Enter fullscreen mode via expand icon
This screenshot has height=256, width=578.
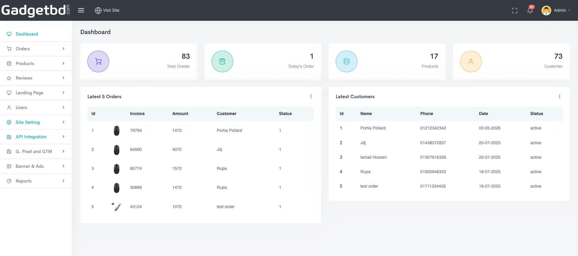pyautogui.click(x=515, y=11)
